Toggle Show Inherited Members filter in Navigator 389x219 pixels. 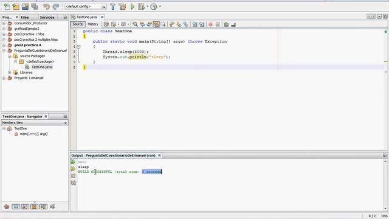(x=7, y=207)
